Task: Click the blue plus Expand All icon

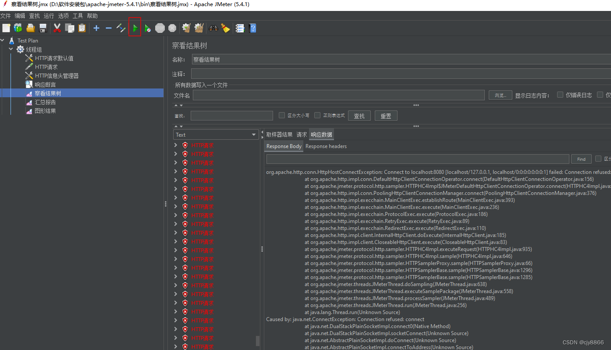Action: tap(96, 28)
